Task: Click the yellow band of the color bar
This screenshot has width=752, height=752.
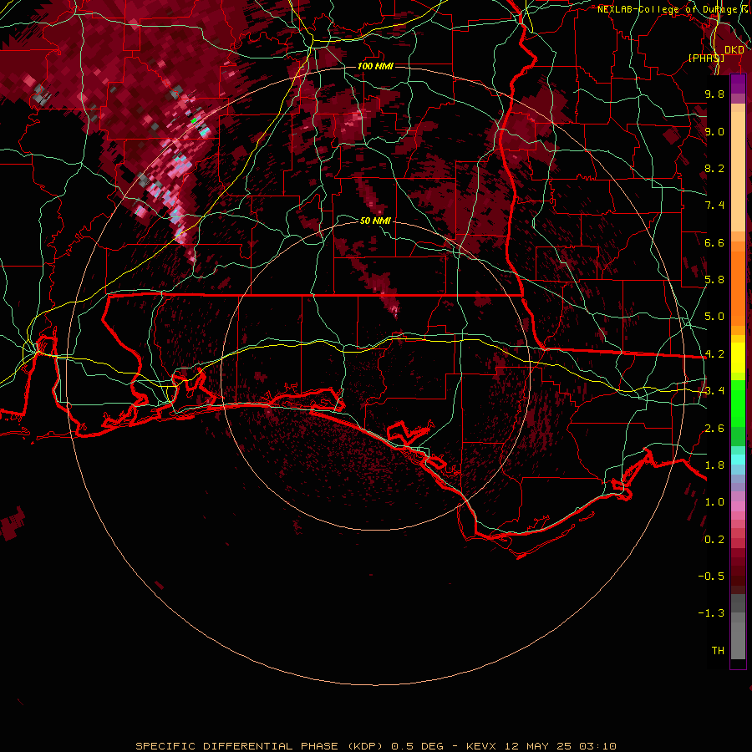Action: 738,358
